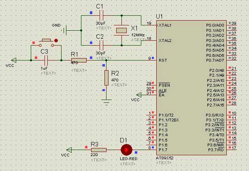
Task: Select the RST pin 9
Action: pos(150,59)
